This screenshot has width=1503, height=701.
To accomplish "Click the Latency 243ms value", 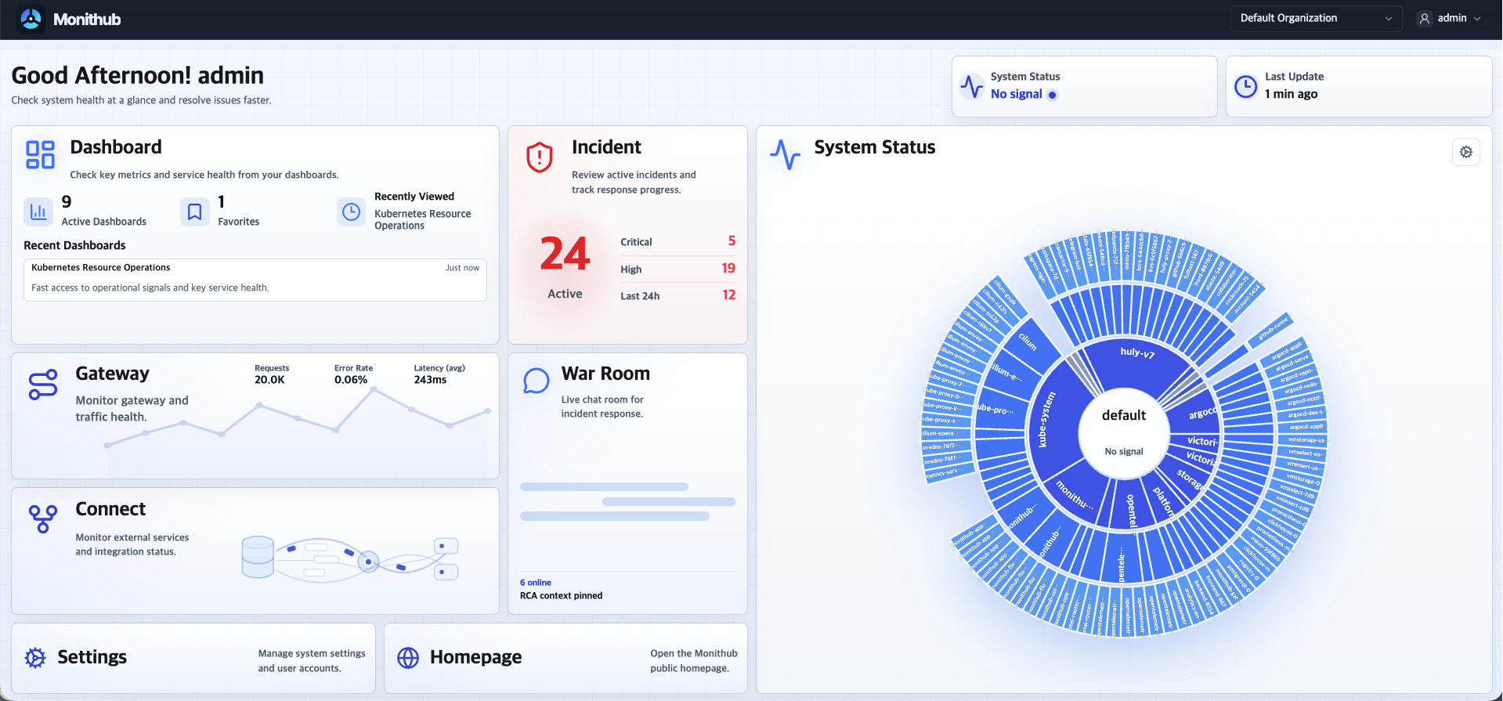I will pyautogui.click(x=430, y=380).
